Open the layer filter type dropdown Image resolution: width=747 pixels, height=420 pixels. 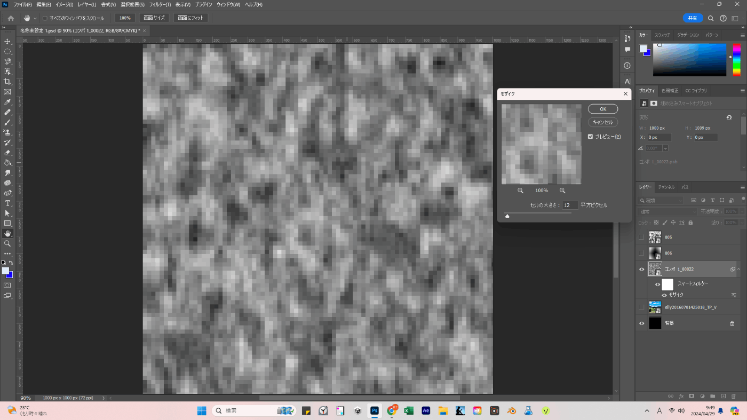click(x=661, y=200)
